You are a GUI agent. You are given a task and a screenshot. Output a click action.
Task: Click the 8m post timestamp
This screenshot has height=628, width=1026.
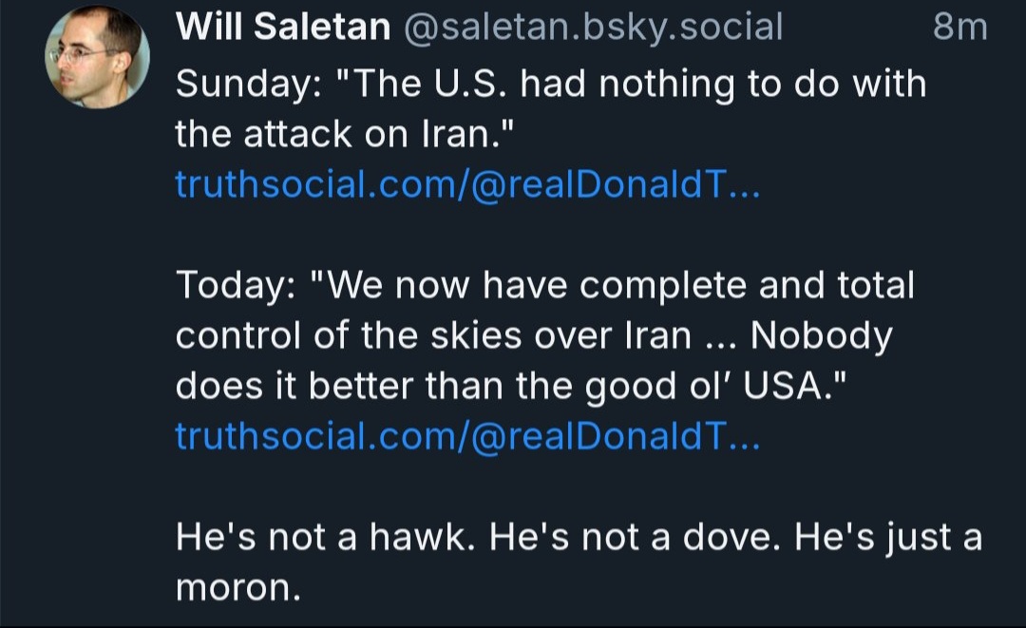tap(959, 27)
